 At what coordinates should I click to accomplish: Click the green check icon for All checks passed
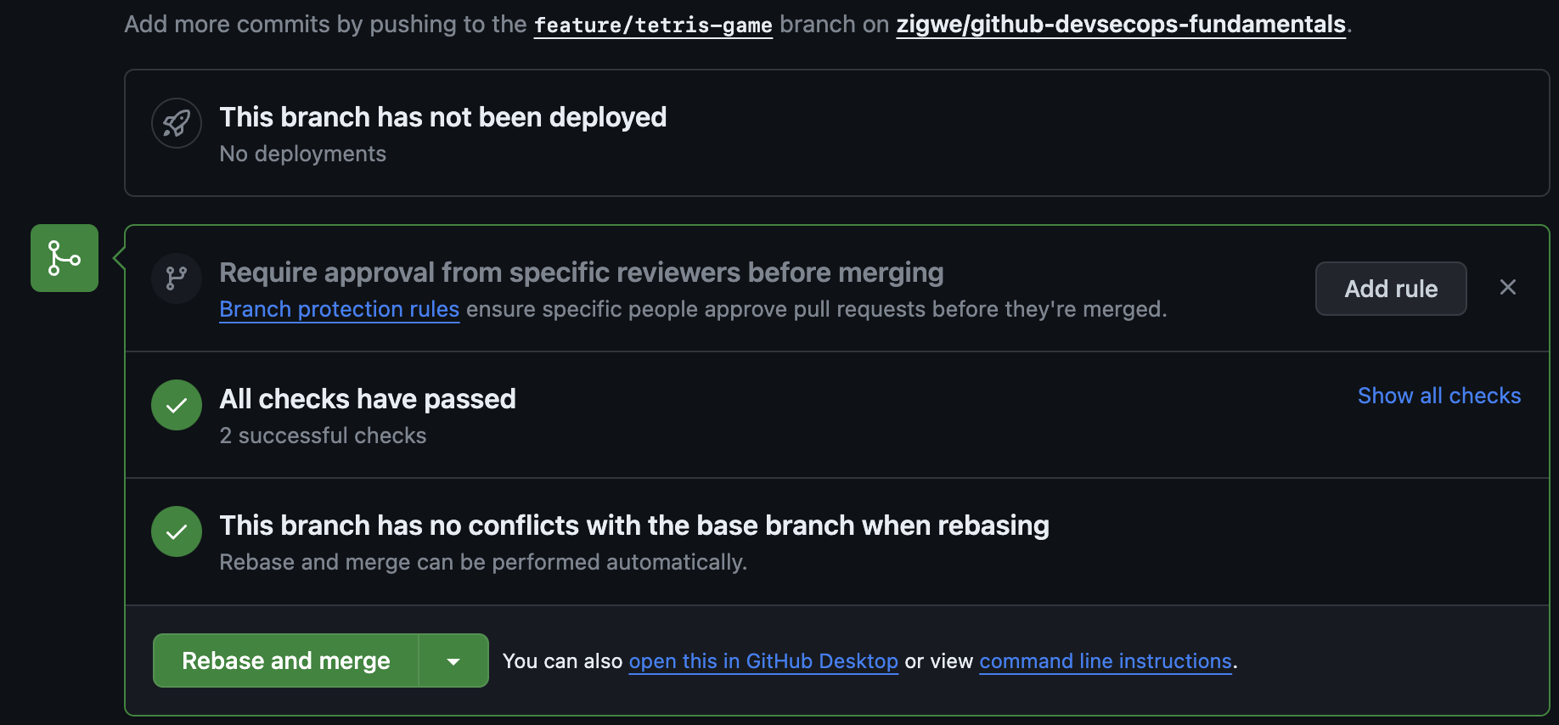(x=177, y=405)
